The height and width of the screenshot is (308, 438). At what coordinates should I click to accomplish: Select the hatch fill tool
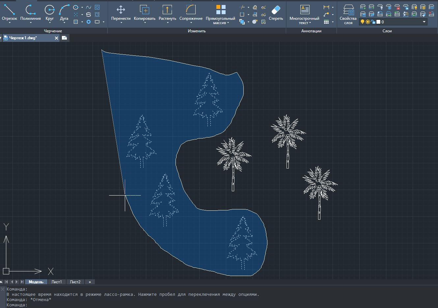(x=76, y=22)
